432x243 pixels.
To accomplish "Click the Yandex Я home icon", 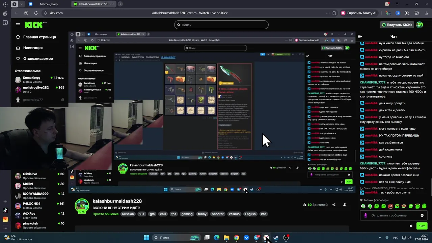I will 26,13.
